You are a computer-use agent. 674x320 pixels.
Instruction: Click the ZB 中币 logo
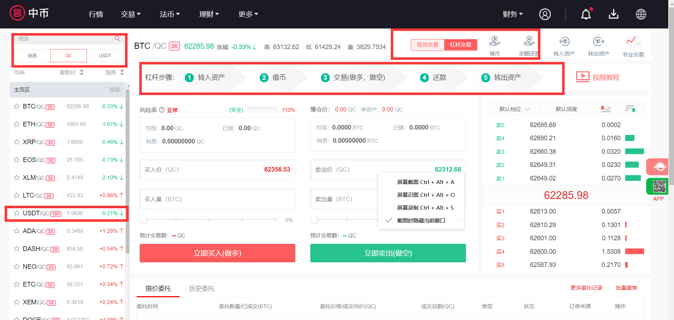(29, 13)
